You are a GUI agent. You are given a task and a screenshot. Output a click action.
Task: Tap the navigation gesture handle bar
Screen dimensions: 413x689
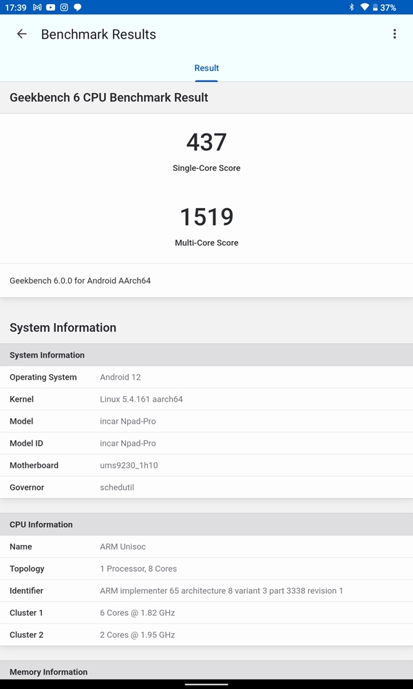click(x=206, y=684)
